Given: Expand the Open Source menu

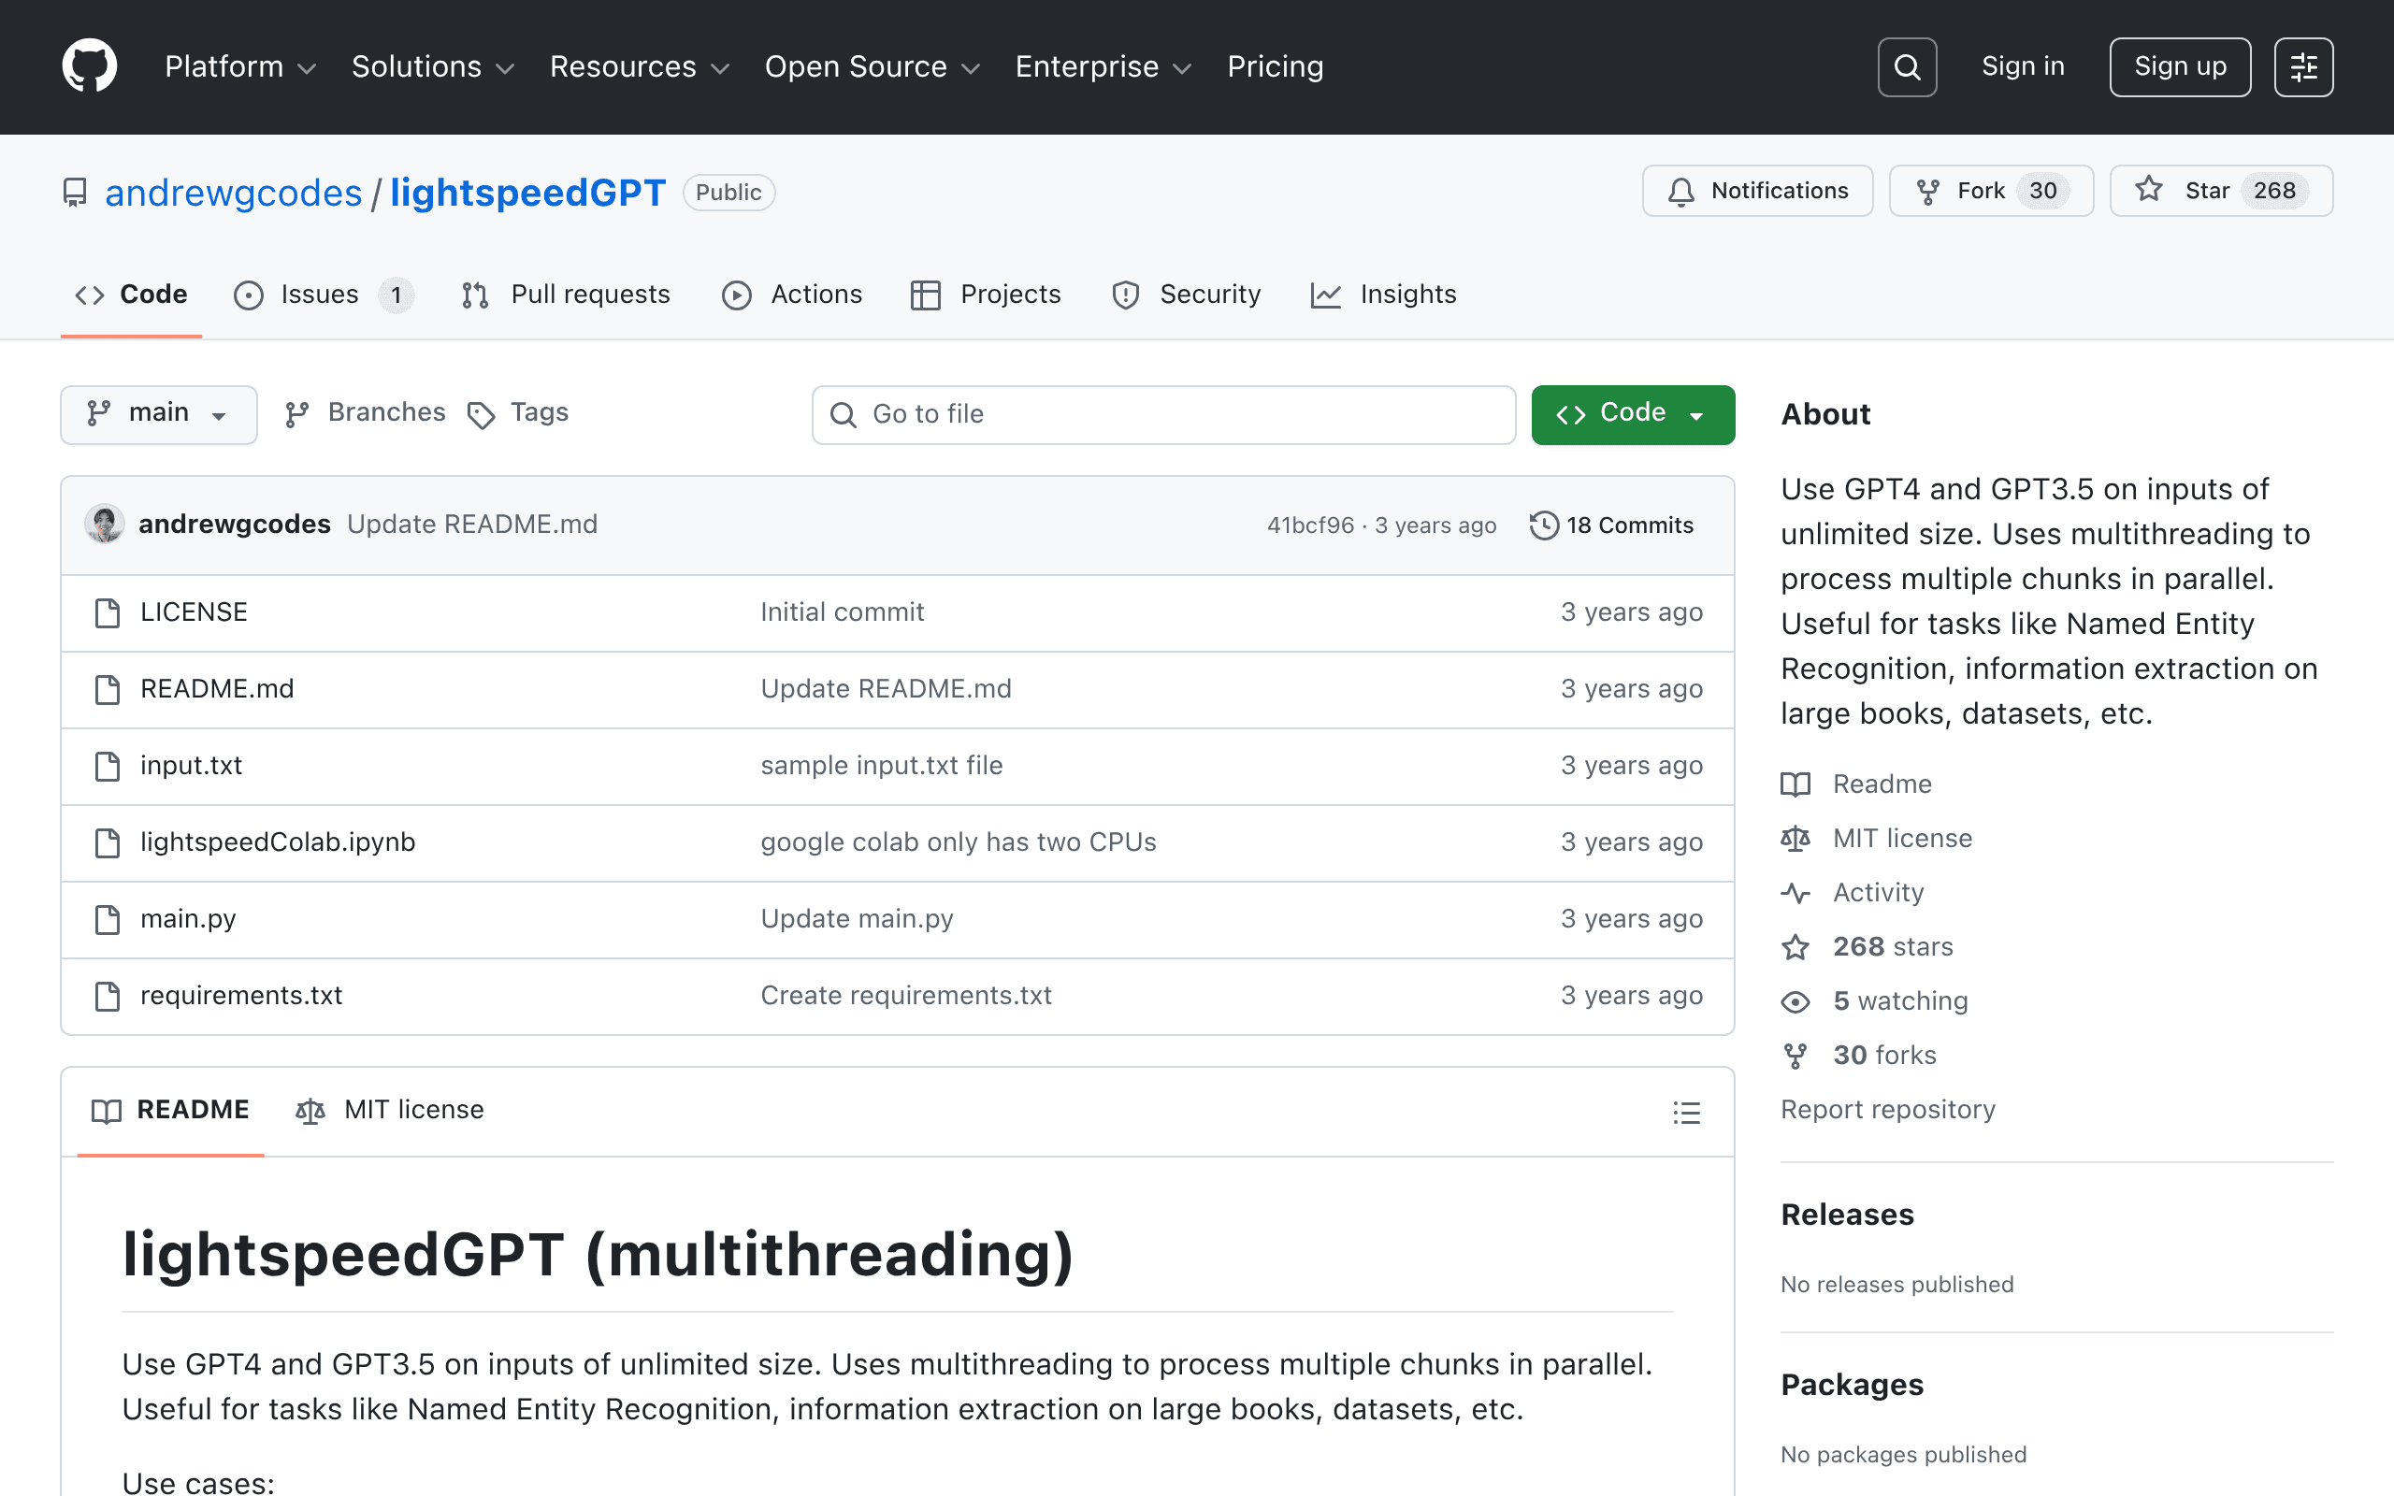Looking at the screenshot, I should click(x=873, y=66).
